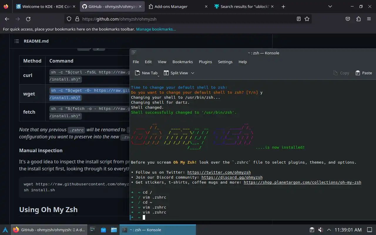
Task: Open the Firefox application hamburger menu
Action: tap(369, 19)
